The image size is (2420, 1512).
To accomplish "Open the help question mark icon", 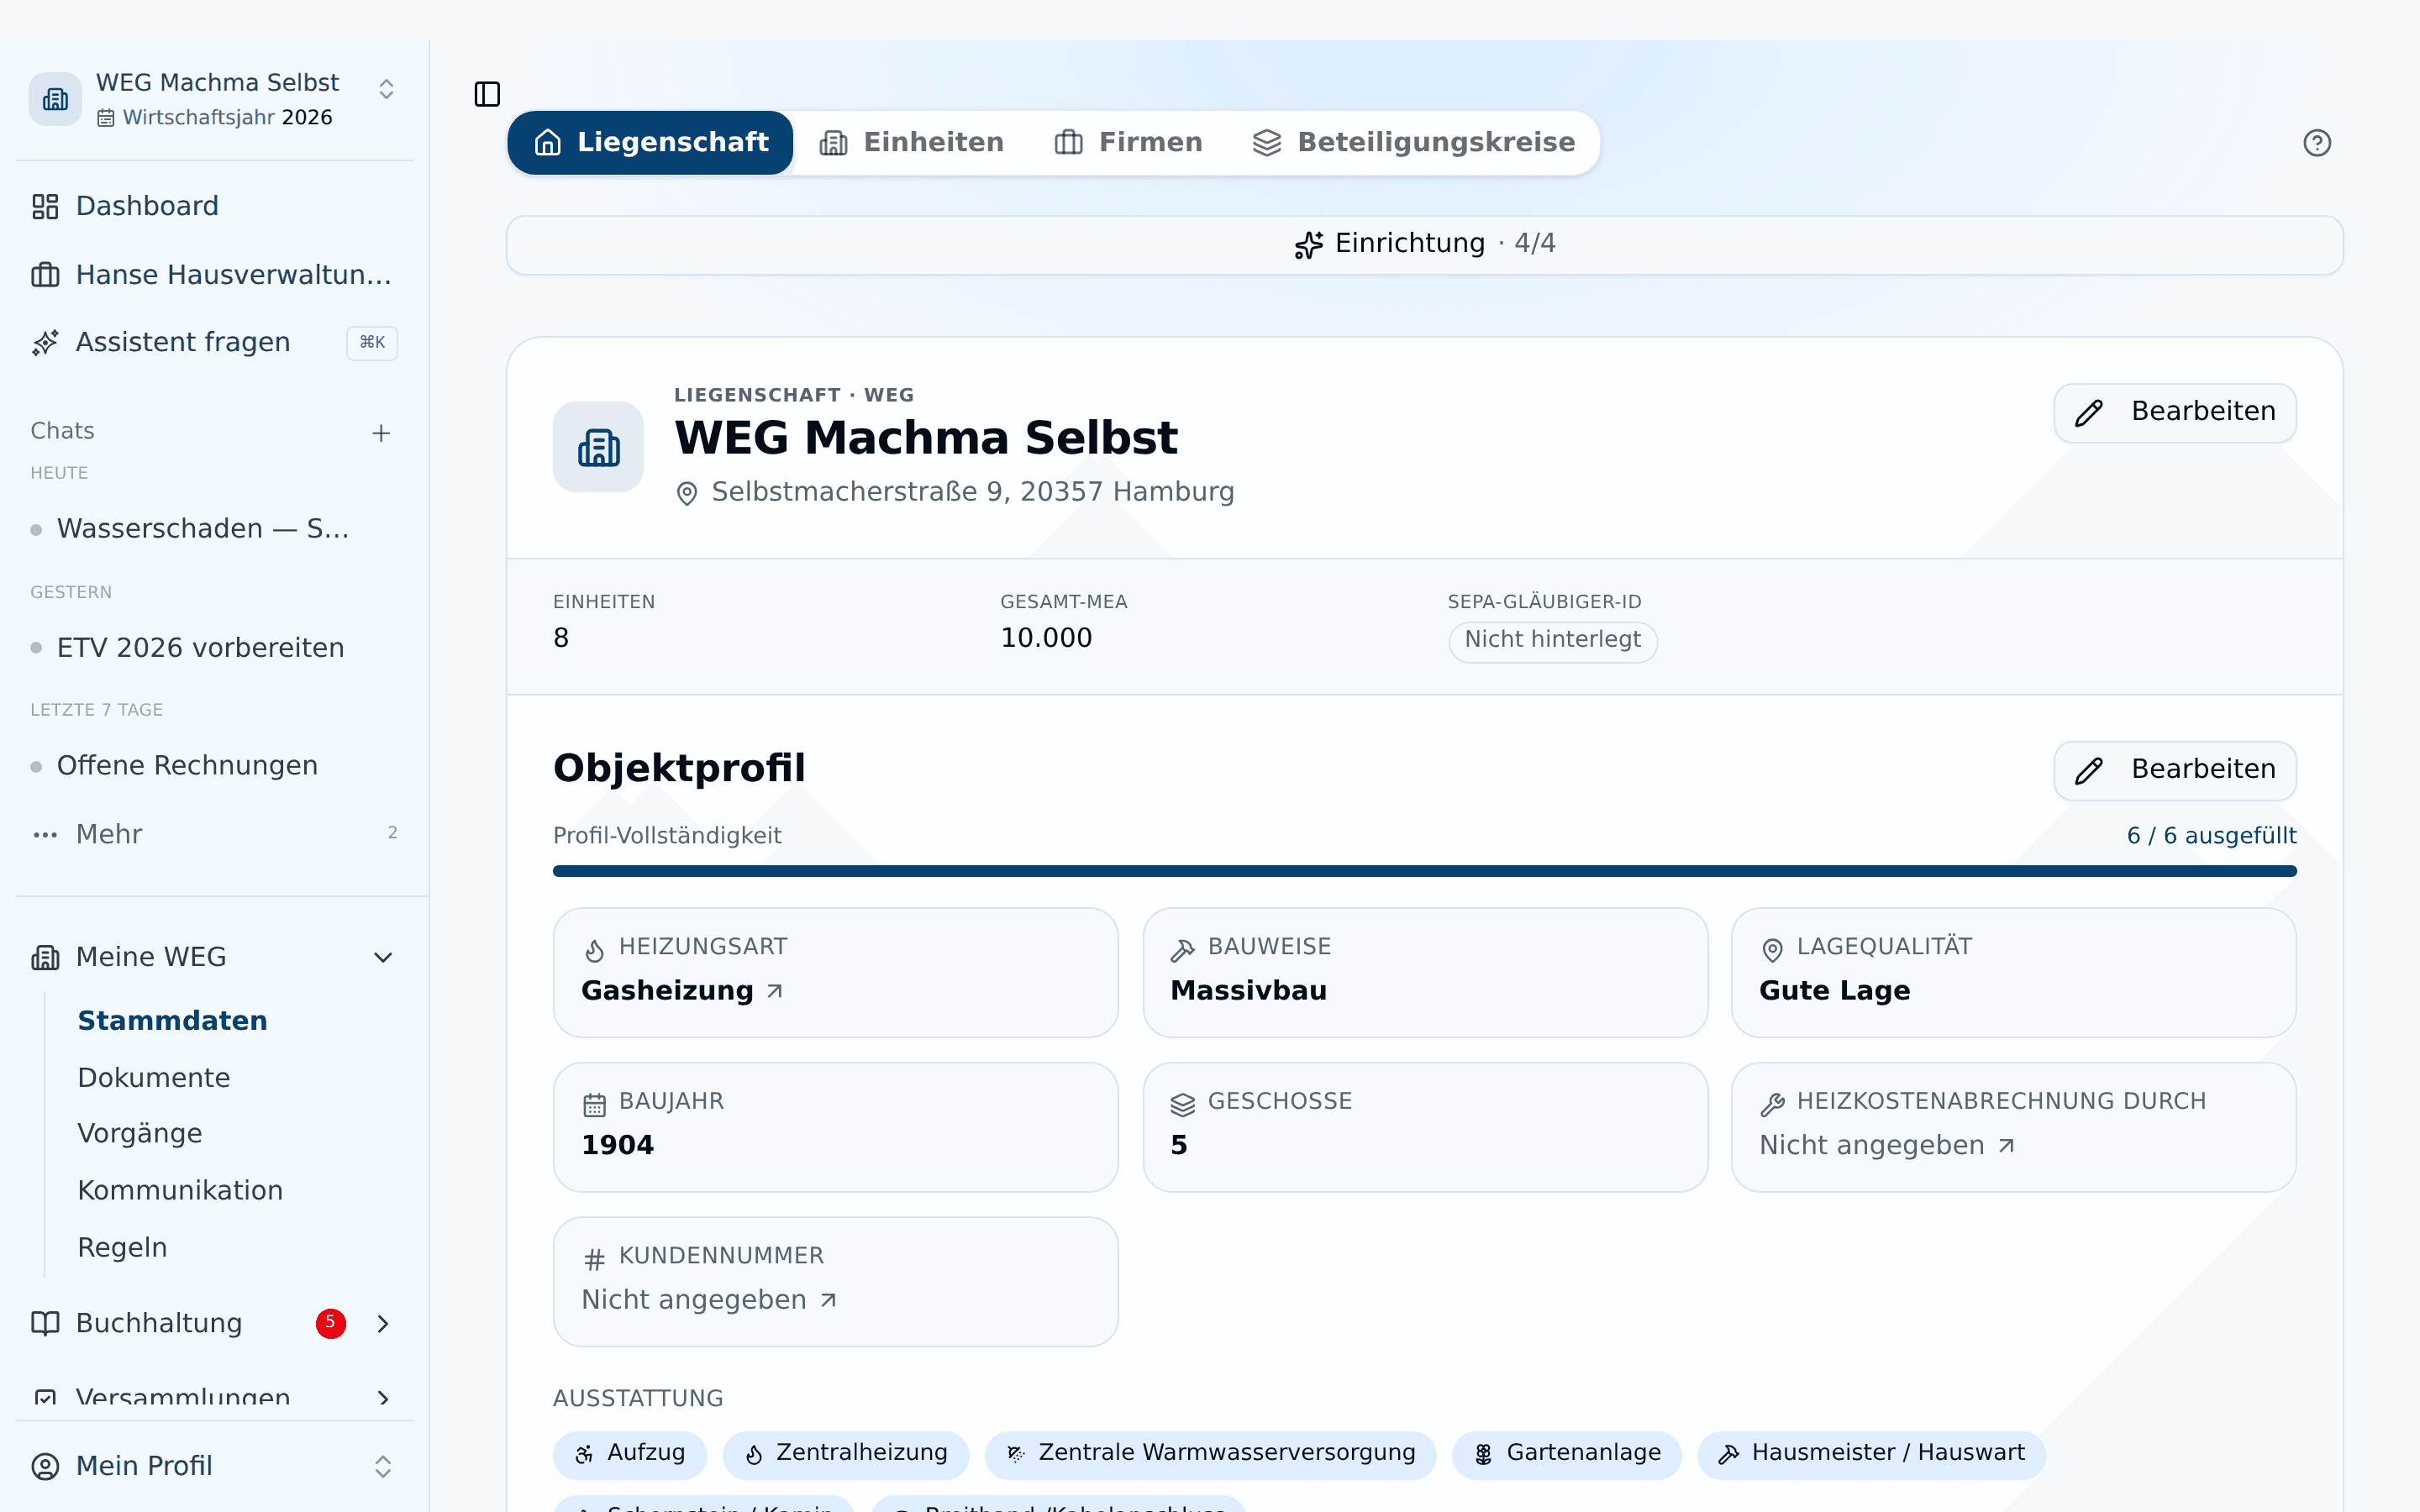I will (x=2316, y=143).
